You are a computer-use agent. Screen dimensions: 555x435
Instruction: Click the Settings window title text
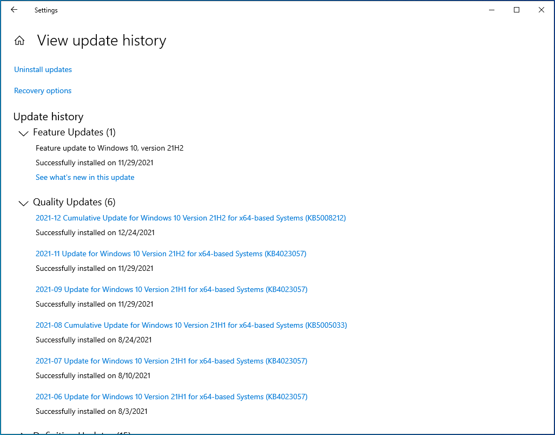(46, 10)
